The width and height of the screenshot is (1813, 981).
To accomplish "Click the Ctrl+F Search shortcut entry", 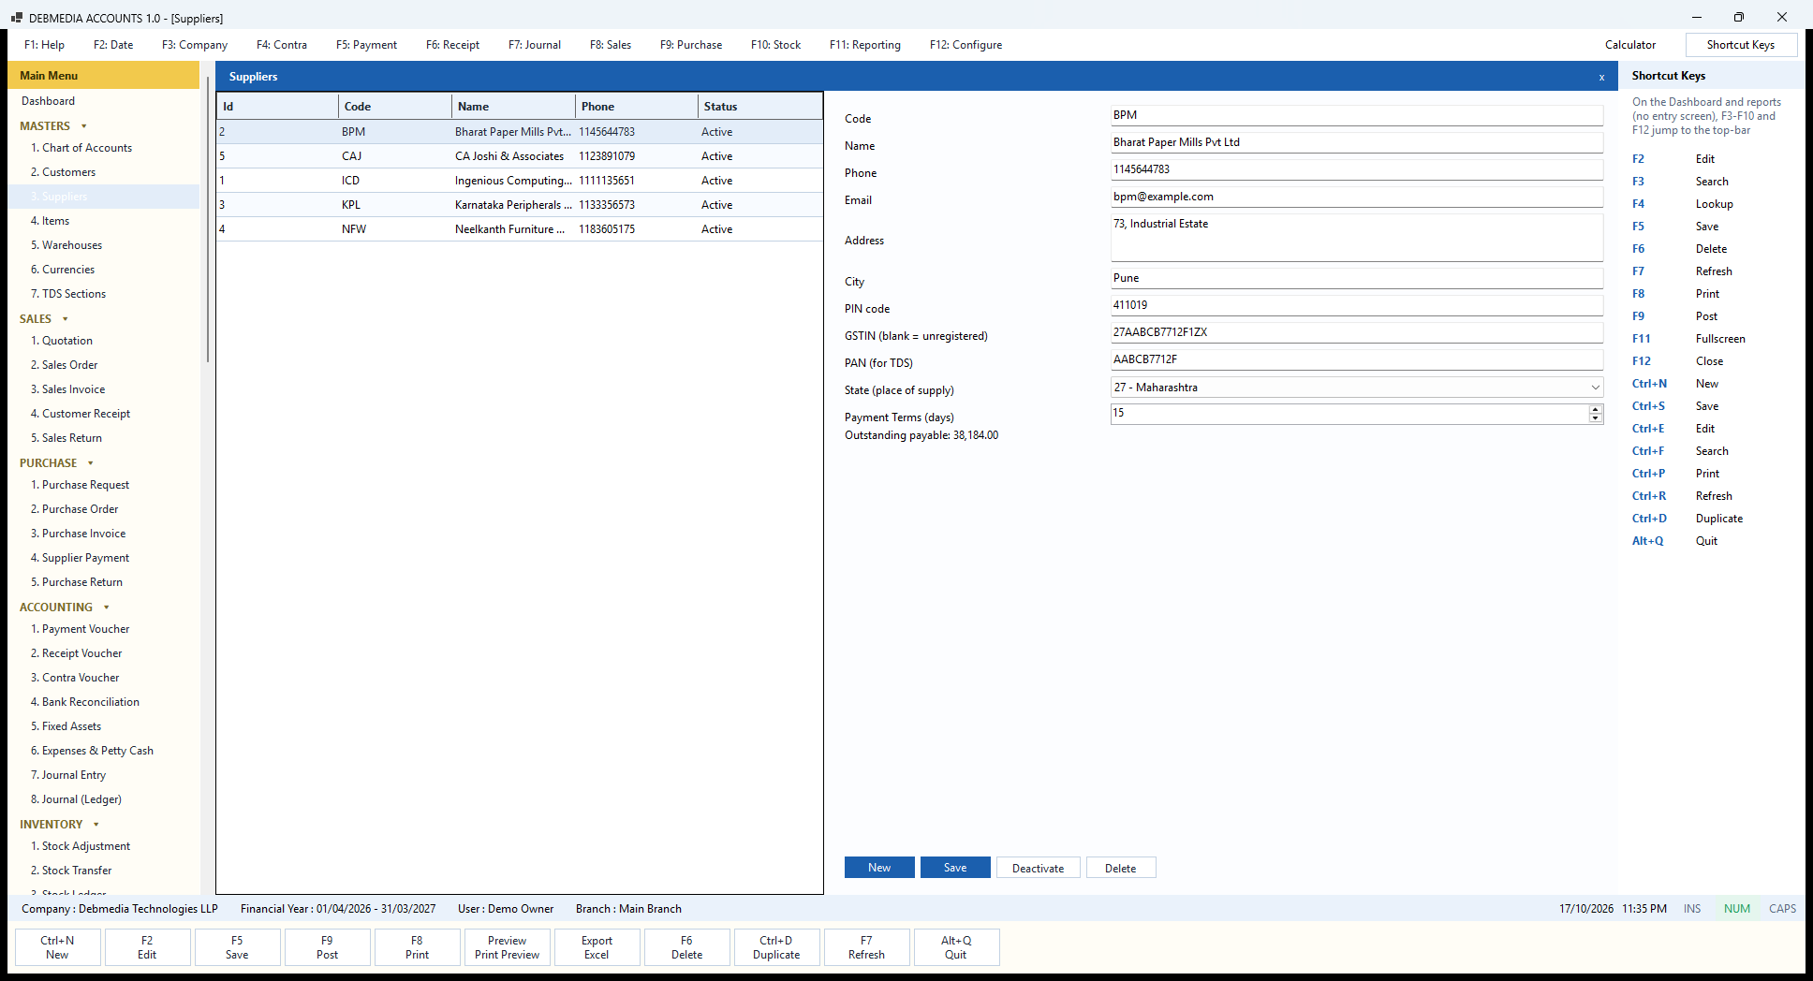I will point(1681,451).
